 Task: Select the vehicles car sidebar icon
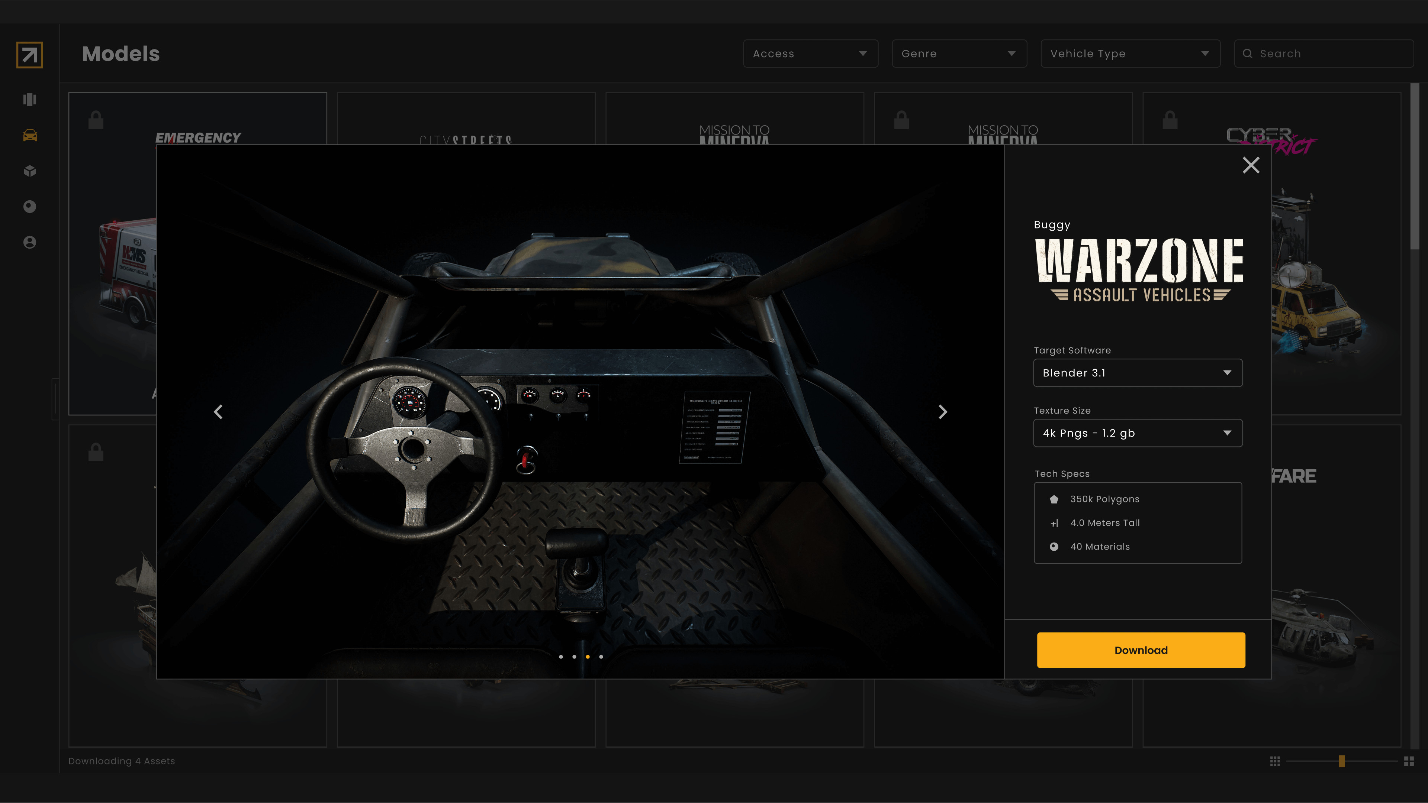point(30,136)
